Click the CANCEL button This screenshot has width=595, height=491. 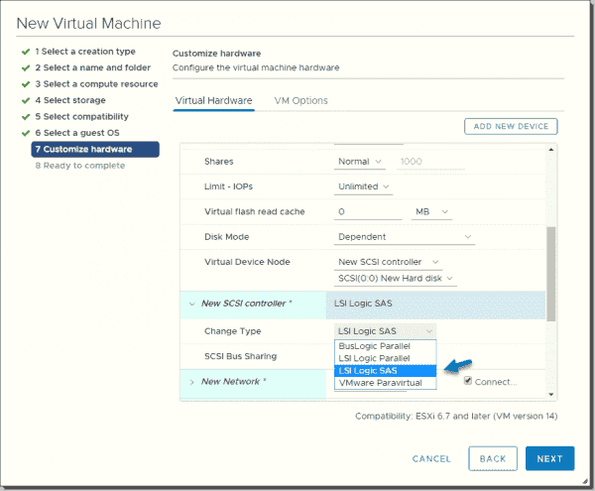(431, 458)
